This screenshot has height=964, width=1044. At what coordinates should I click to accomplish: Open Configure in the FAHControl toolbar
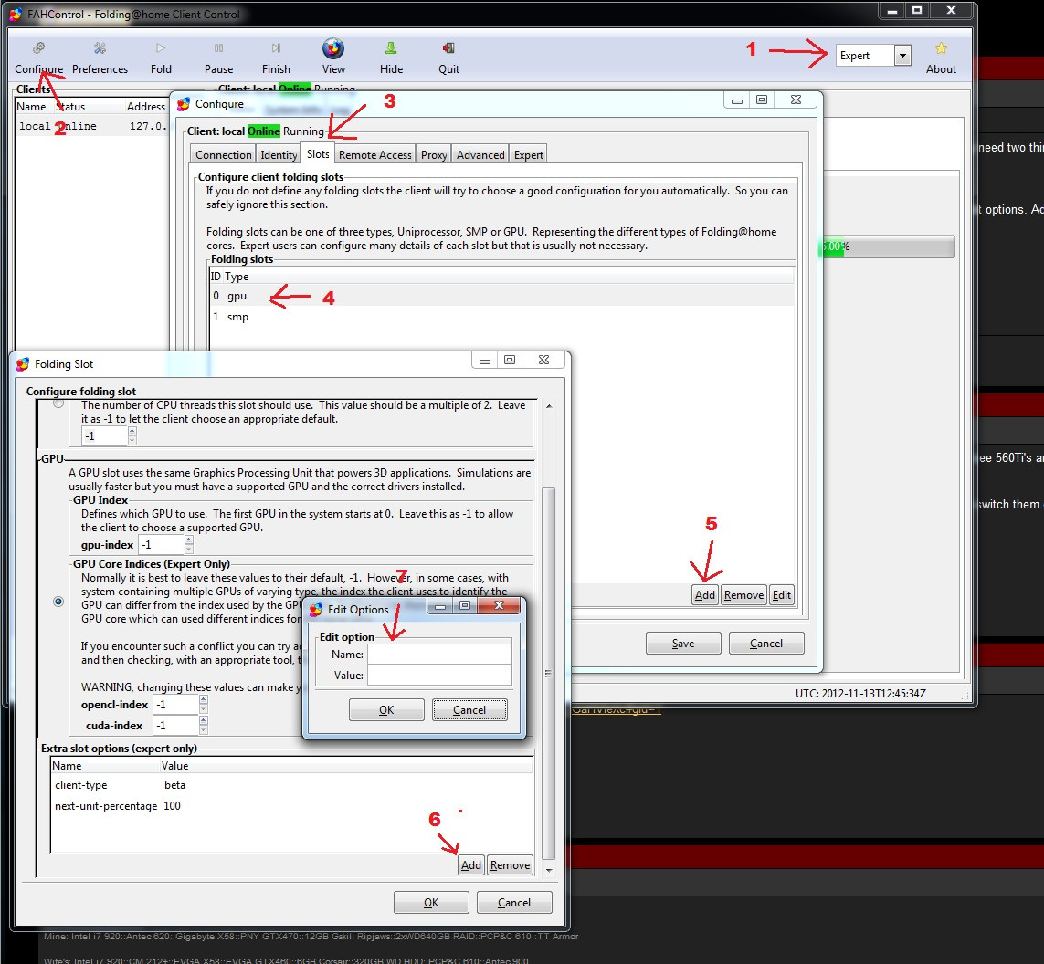coord(38,58)
